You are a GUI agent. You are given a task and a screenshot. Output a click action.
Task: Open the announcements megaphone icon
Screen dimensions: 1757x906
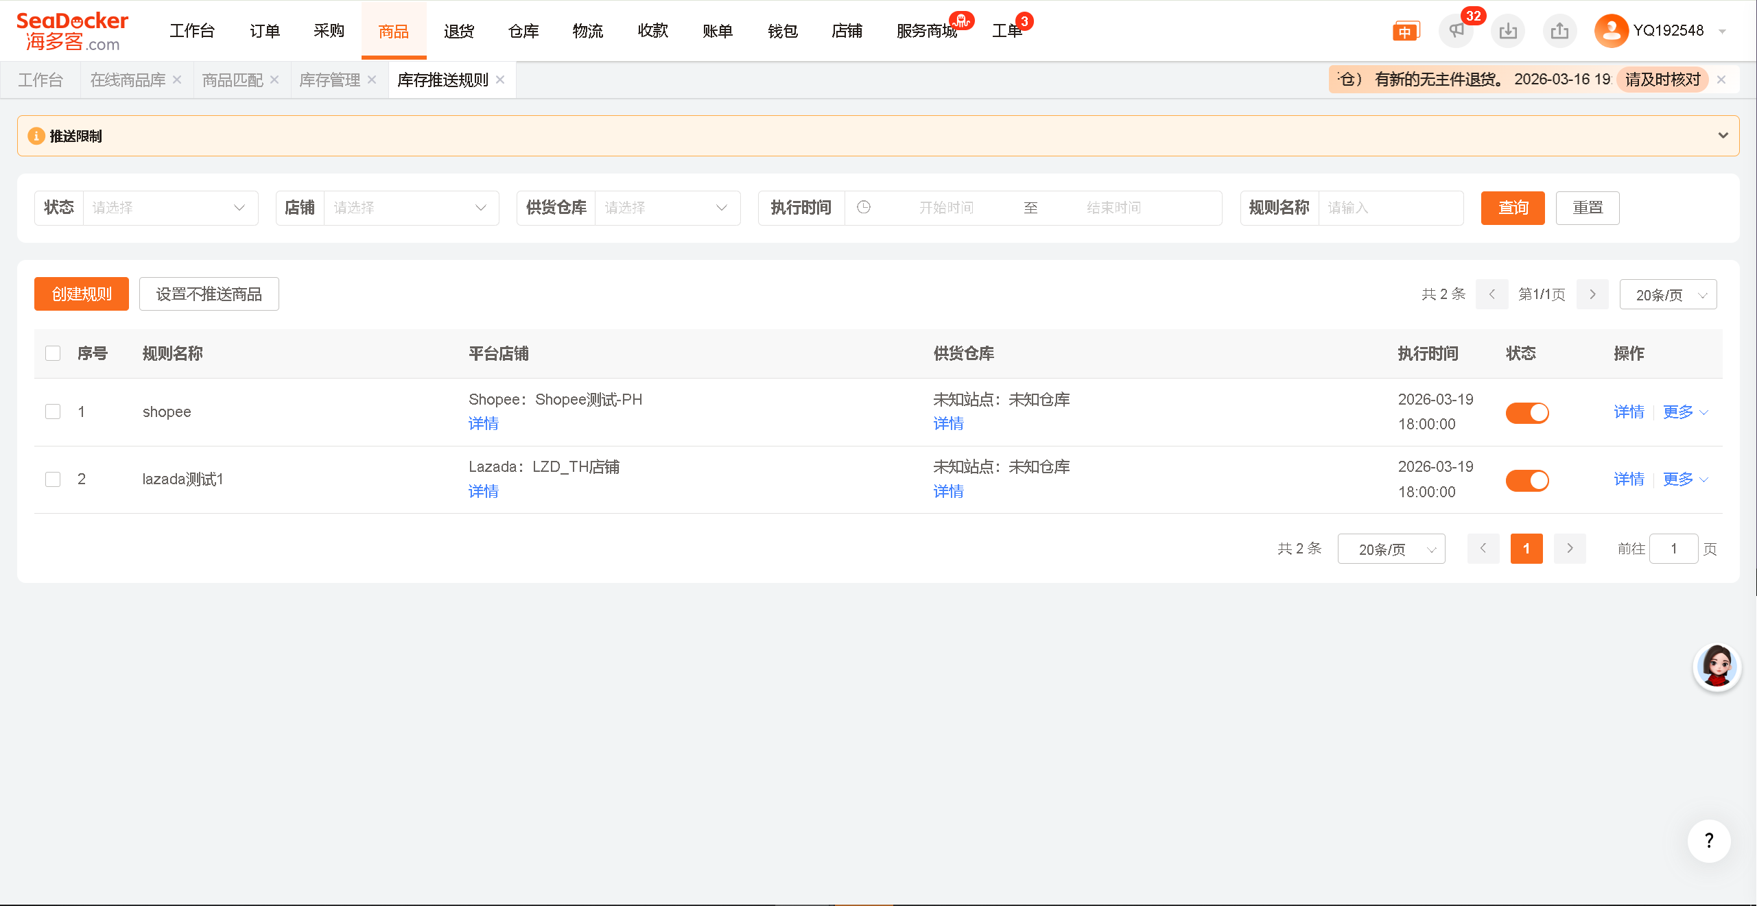(x=1456, y=31)
